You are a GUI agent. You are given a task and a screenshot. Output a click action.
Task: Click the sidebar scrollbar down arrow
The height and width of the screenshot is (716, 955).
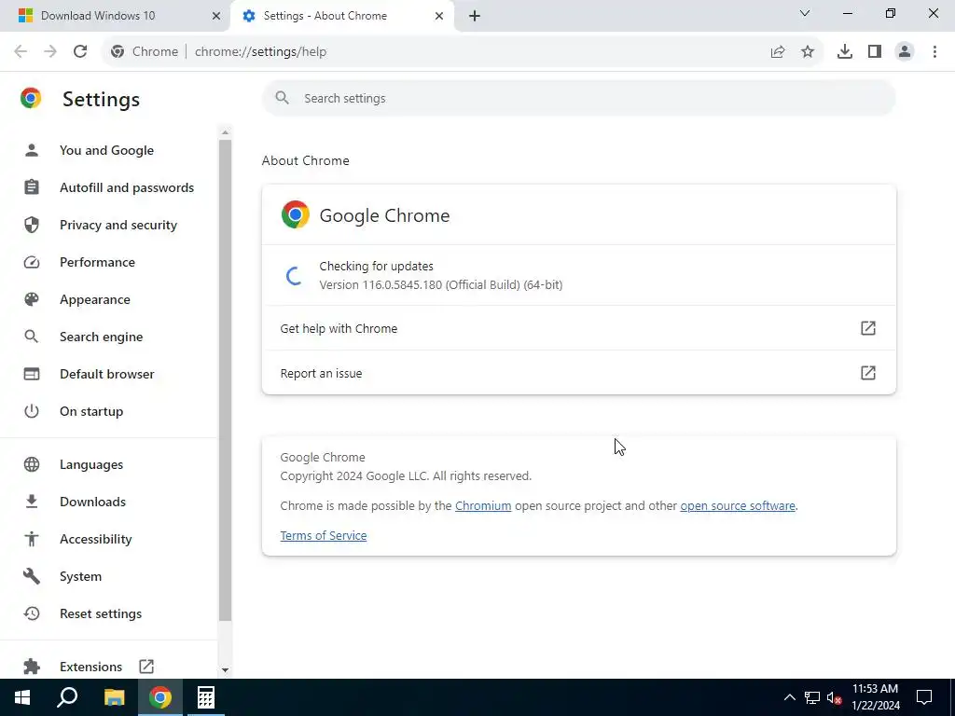(225, 669)
